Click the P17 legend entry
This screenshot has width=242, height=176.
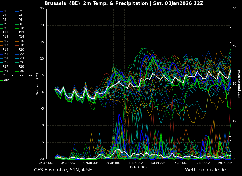[x=4, y=45]
